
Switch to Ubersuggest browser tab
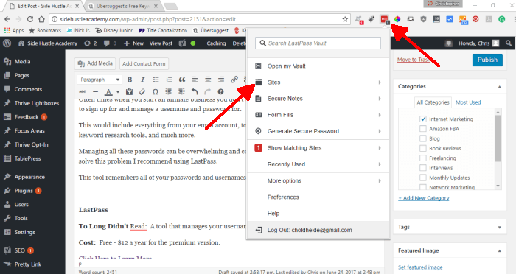click(x=123, y=6)
